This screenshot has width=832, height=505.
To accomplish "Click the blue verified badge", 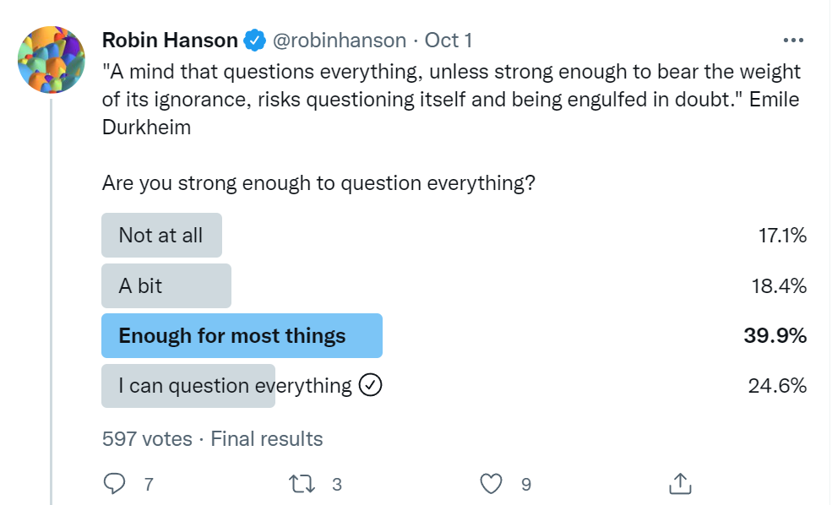I will click(x=254, y=40).
